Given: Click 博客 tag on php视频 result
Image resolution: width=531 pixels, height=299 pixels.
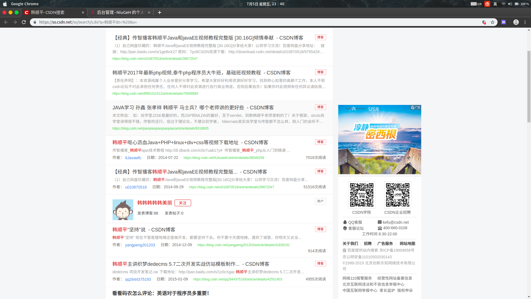Looking at the screenshot, I should [320, 72].
